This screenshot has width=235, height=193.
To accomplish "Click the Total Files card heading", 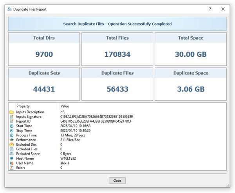I will click(117, 38).
